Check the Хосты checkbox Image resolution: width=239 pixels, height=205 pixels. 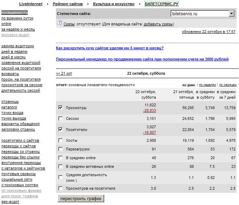[x=61, y=140]
